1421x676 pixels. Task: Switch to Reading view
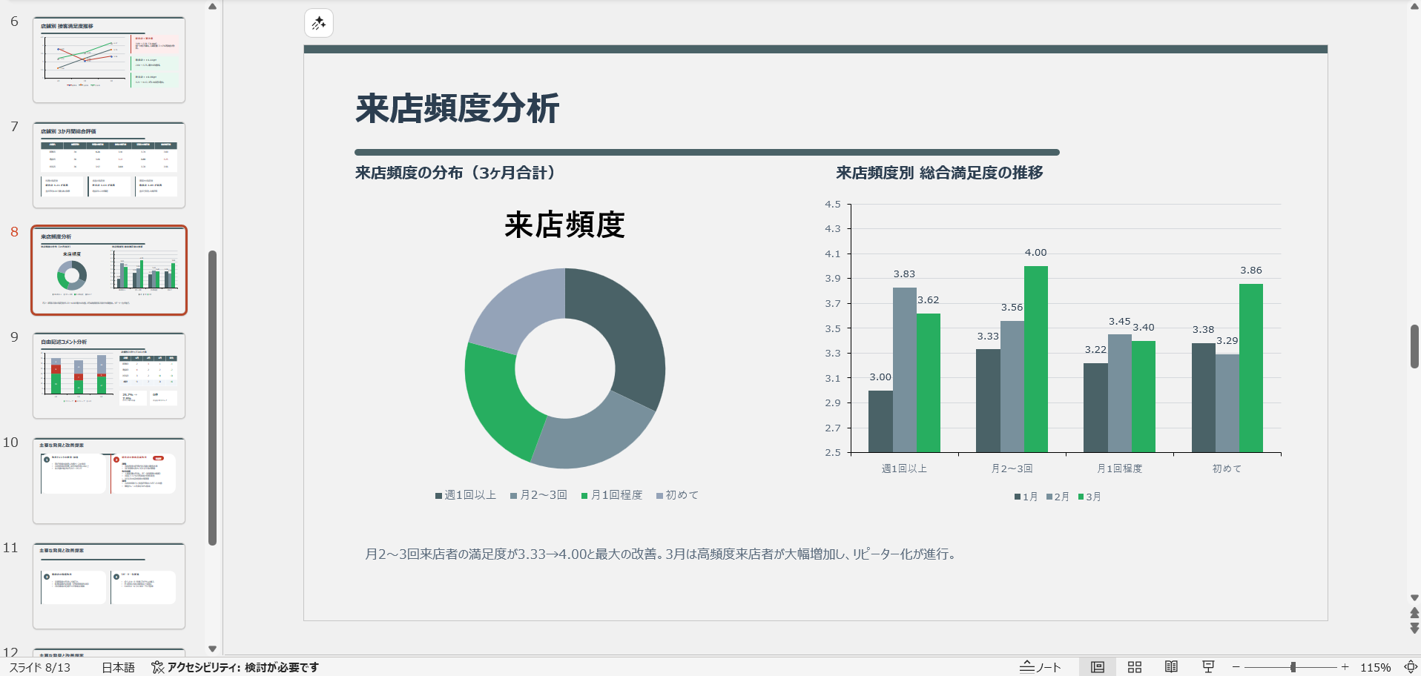[x=1171, y=667]
